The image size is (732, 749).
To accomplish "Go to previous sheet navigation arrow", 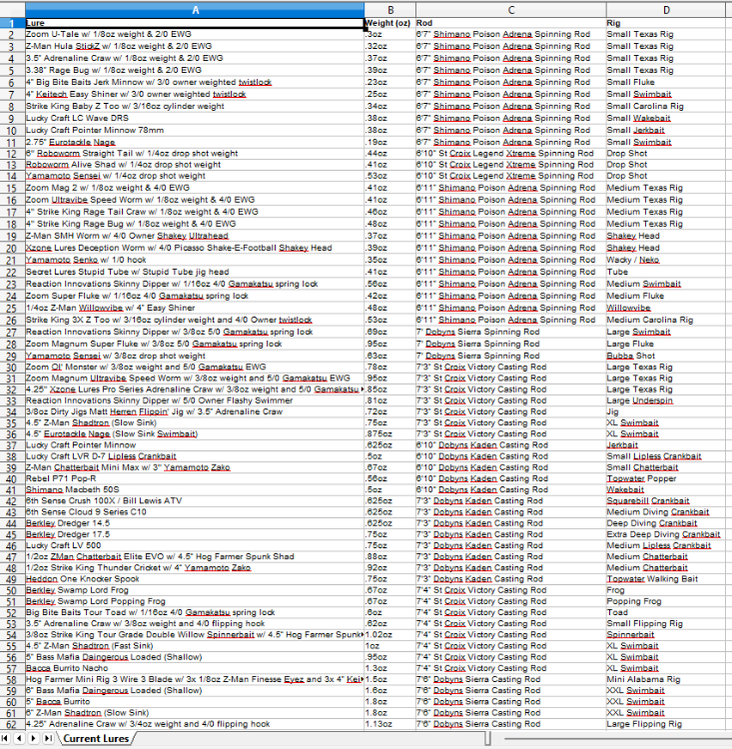I will tap(19, 738).
